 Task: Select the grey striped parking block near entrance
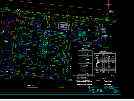tap(63, 26)
